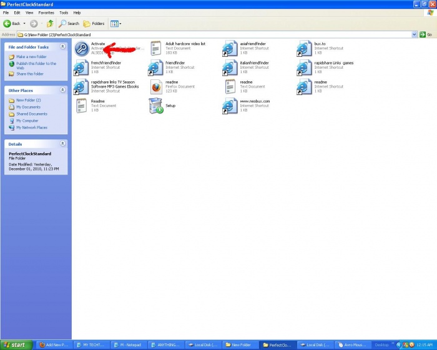Toggle the Folders tree pane
The image size is (437, 350).
tap(94, 24)
